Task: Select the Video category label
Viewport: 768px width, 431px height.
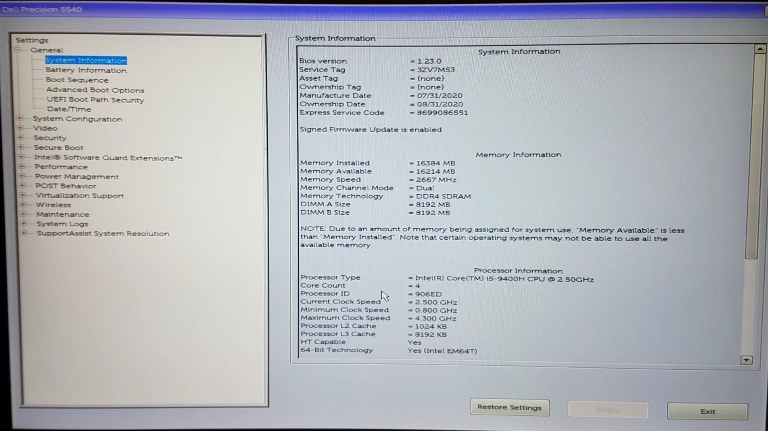Action: coord(45,128)
